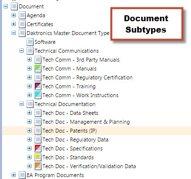Click the Data Sheets document icon
Viewport: 191px width, 179px height.
pyautogui.click(x=38, y=113)
